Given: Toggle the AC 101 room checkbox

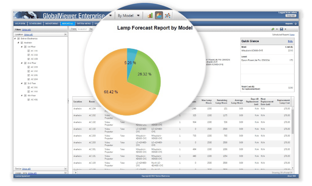Looking at the screenshot, I should click(x=29, y=51).
